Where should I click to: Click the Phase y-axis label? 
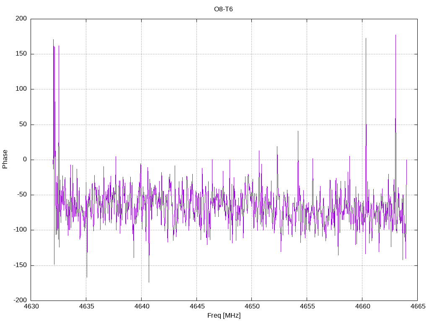[5, 159]
